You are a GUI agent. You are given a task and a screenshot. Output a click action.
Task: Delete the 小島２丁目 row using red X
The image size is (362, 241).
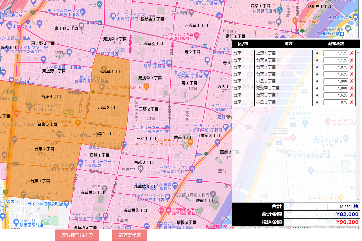point(352,102)
